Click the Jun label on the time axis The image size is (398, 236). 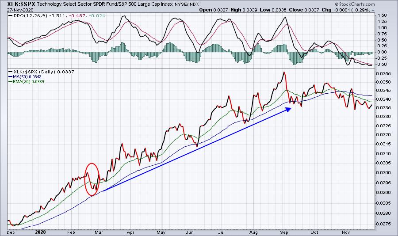tap(191, 231)
